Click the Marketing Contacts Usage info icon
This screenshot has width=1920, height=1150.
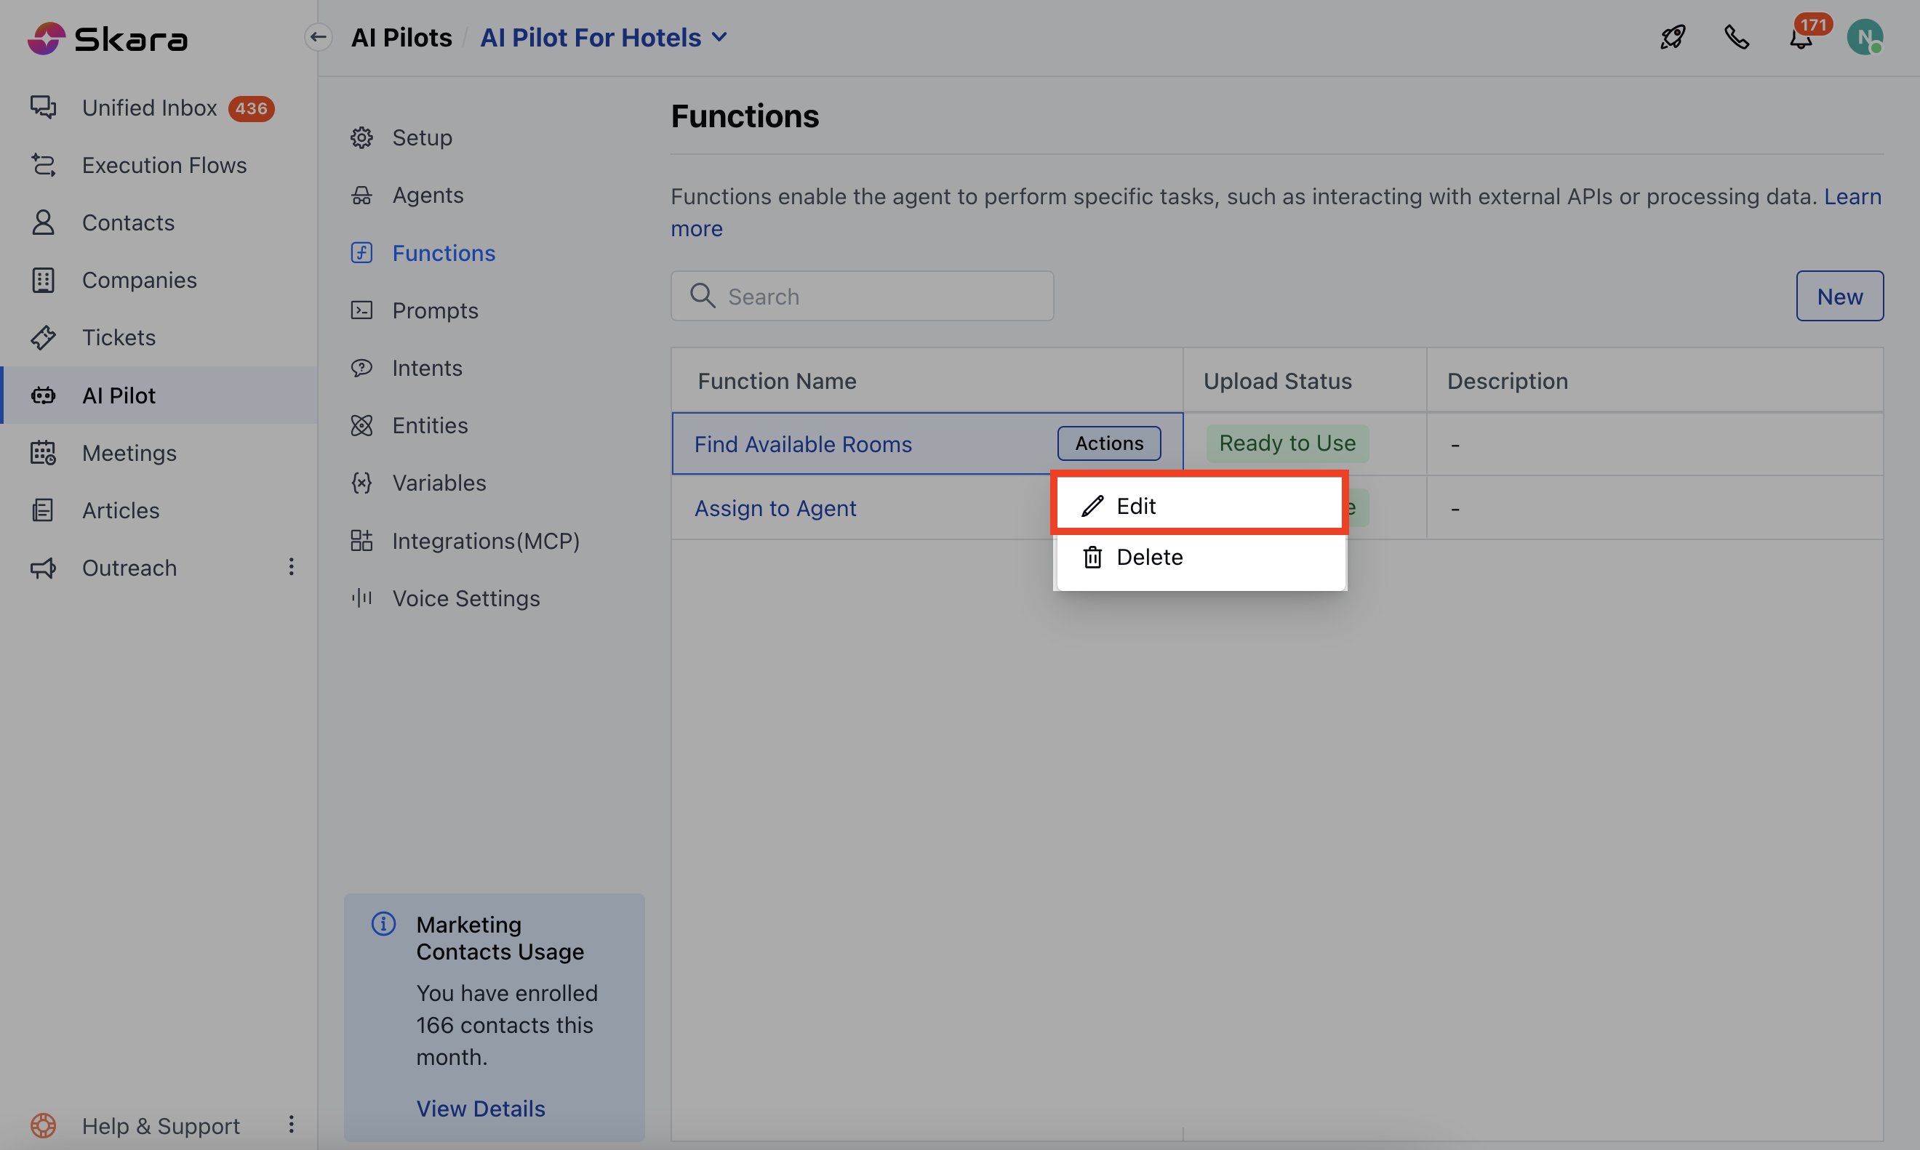[384, 924]
